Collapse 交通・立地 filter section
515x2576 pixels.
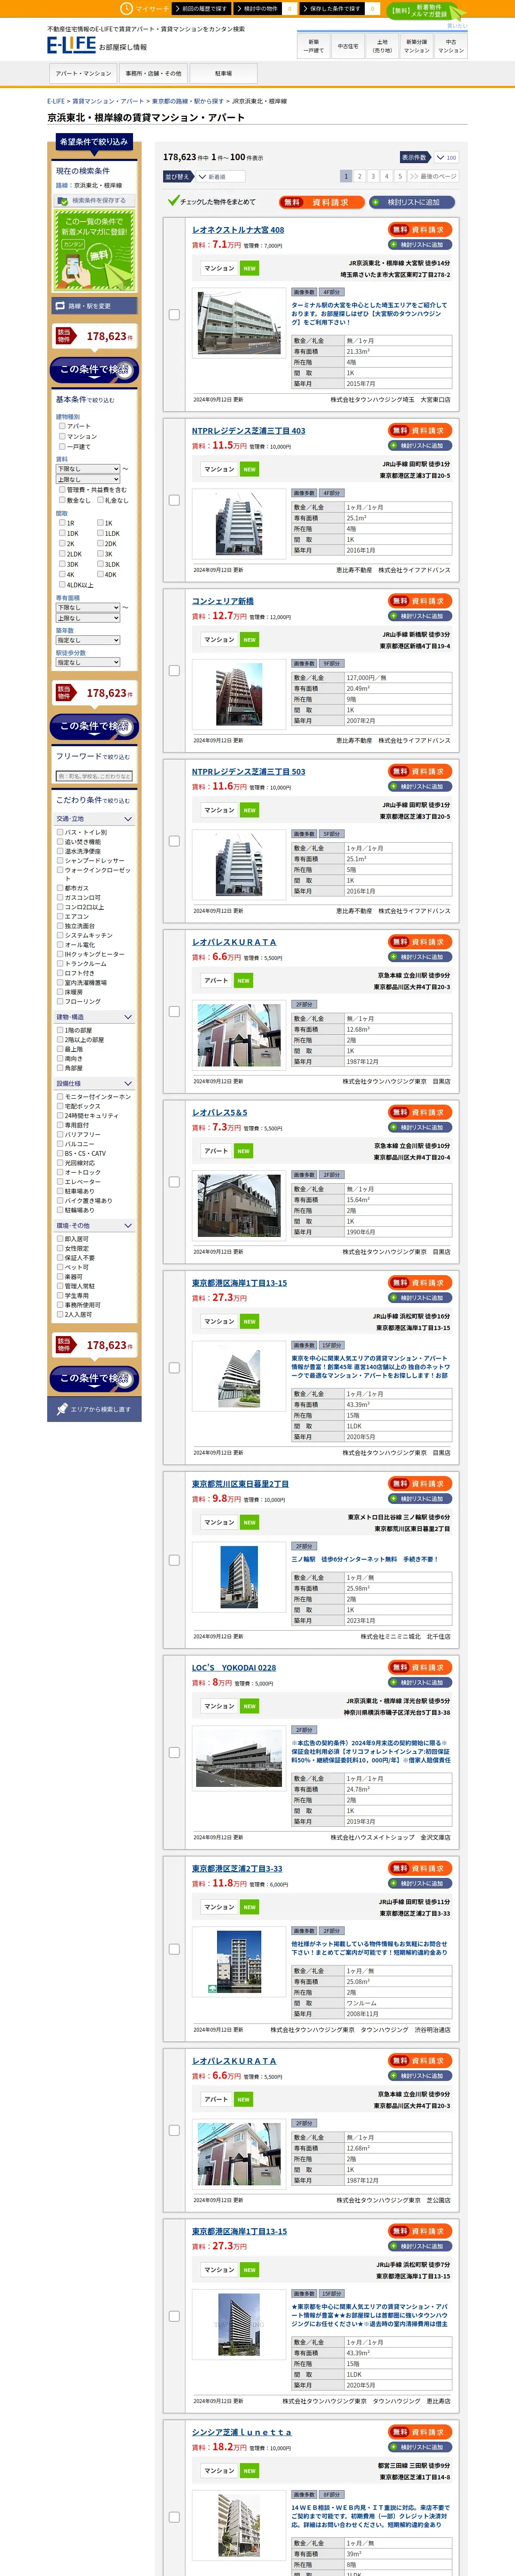[x=94, y=819]
